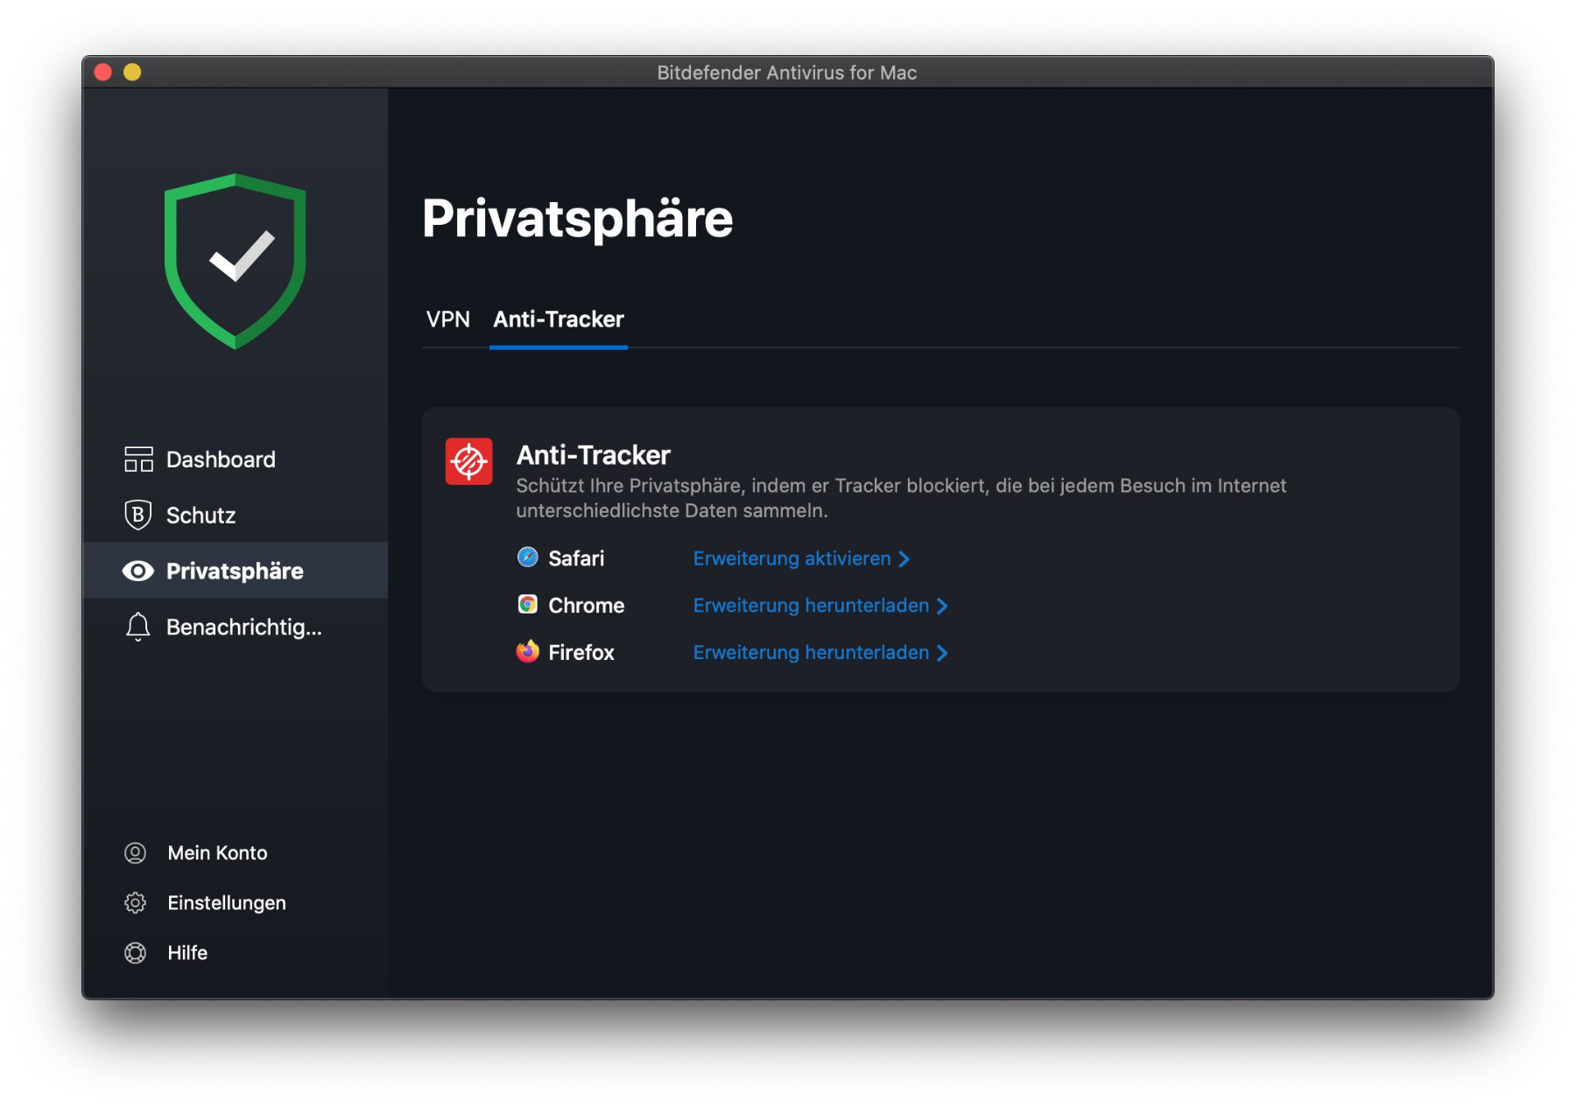Download the Chrome extension link
The image size is (1576, 1108).
(x=811, y=606)
